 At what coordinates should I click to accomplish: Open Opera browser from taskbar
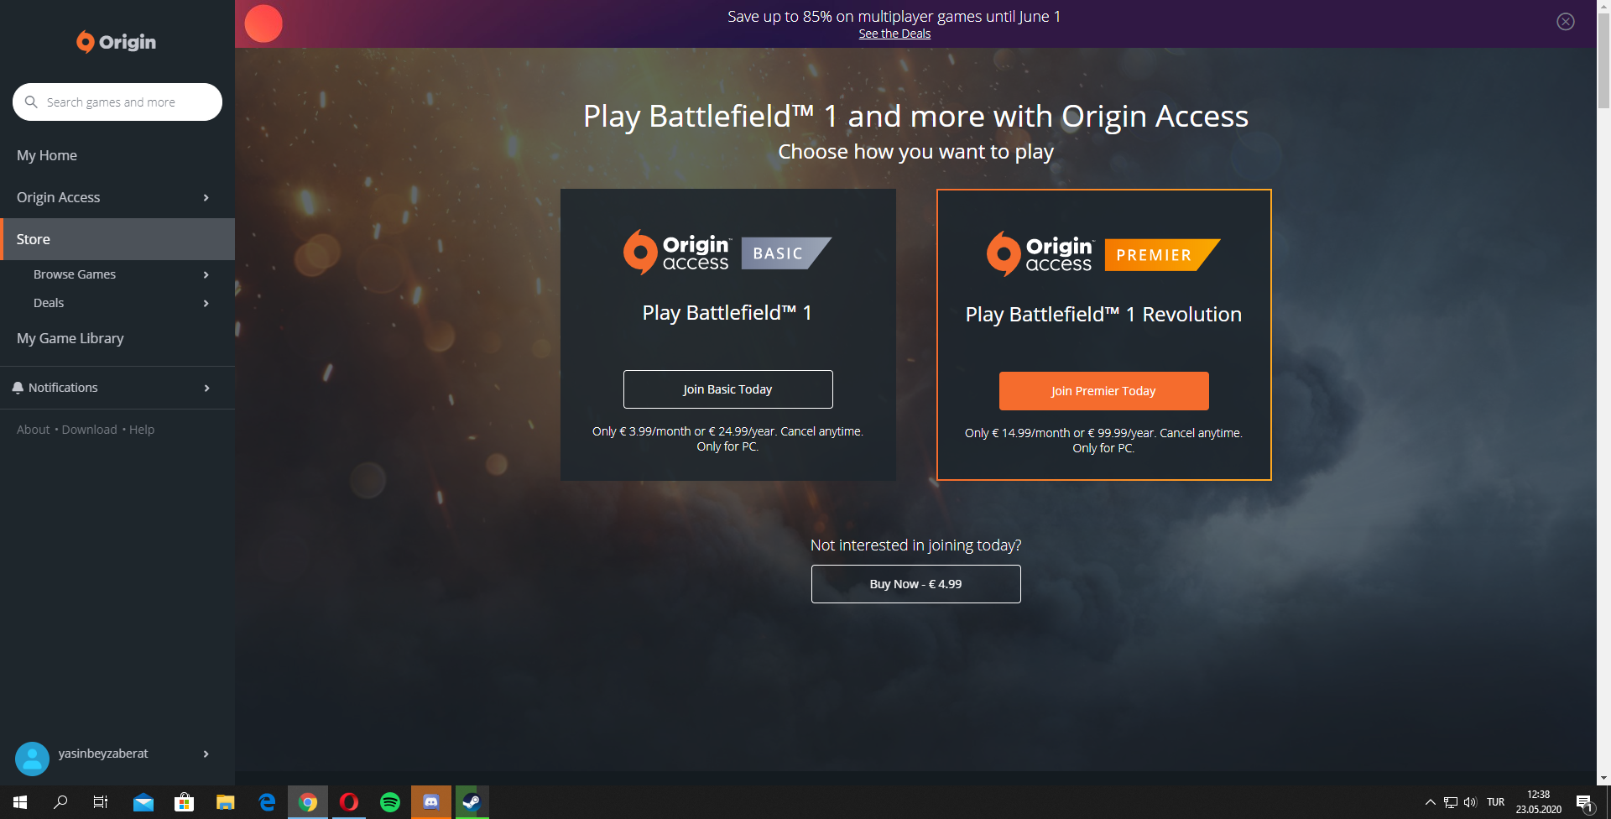(349, 802)
